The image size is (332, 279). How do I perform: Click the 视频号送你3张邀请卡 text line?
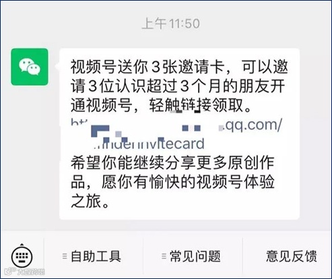[x=179, y=67]
